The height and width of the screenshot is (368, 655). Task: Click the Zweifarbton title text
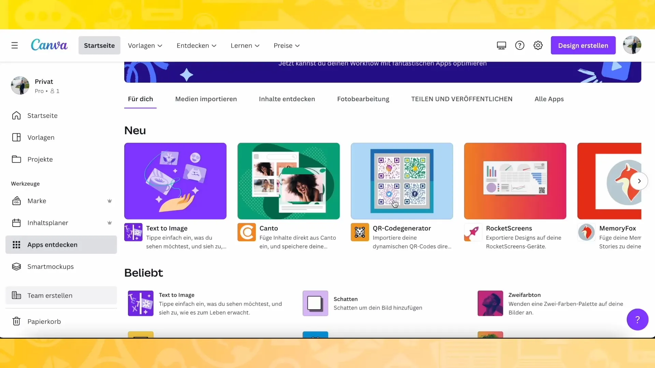(524, 295)
